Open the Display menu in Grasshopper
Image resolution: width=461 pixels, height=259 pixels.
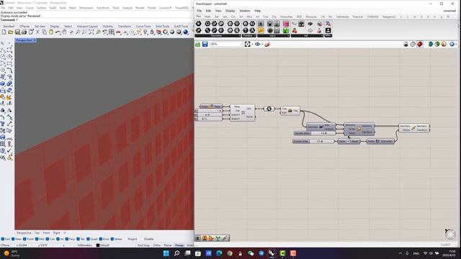click(230, 11)
